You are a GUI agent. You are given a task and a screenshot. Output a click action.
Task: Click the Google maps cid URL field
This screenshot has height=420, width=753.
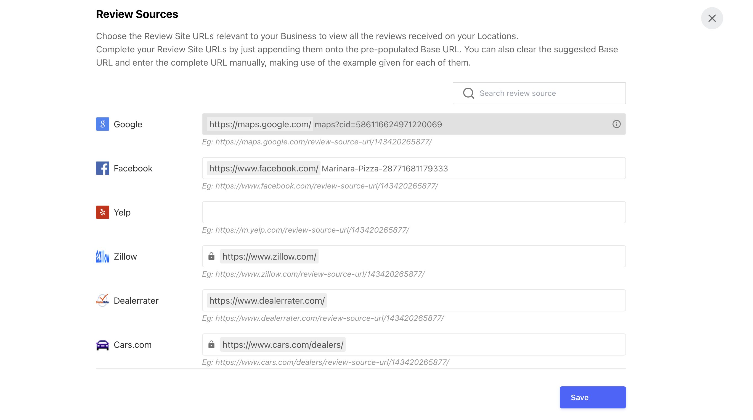point(413,124)
